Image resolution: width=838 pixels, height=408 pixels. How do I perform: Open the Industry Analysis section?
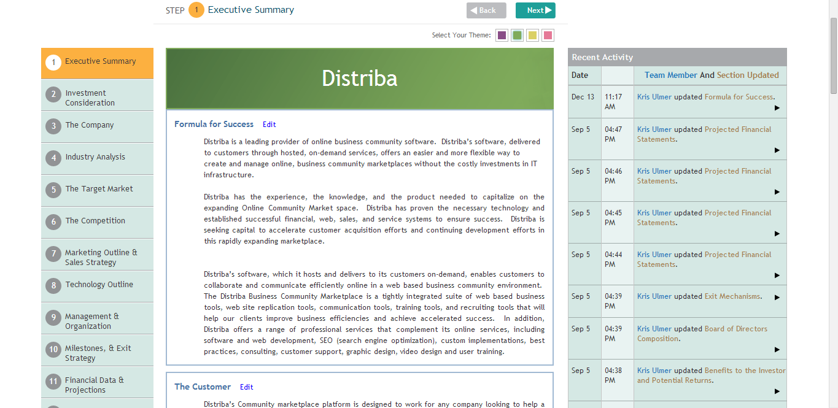click(95, 157)
